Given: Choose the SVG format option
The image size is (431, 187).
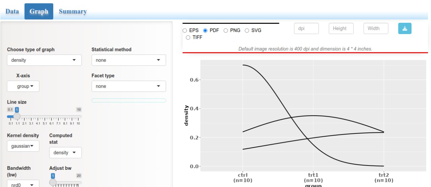Looking at the screenshot, I should click(x=247, y=31).
